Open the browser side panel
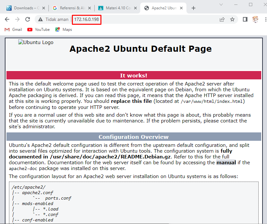This screenshot has width=267, height=224. (245, 19)
